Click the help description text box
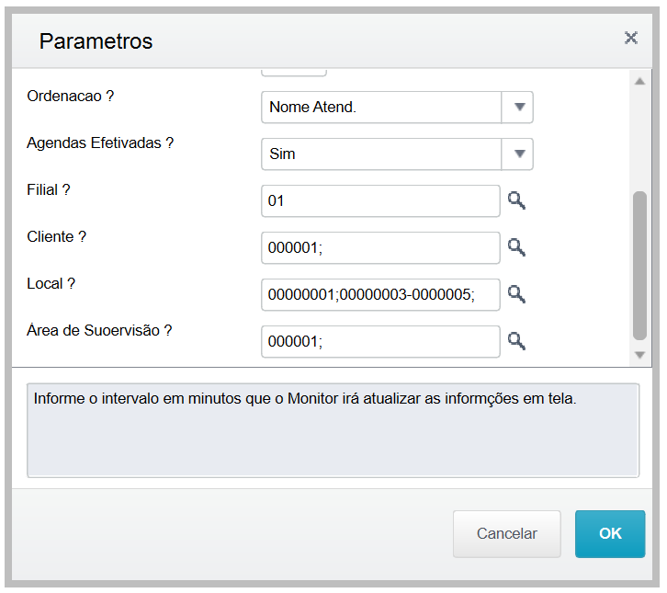 pyautogui.click(x=333, y=429)
